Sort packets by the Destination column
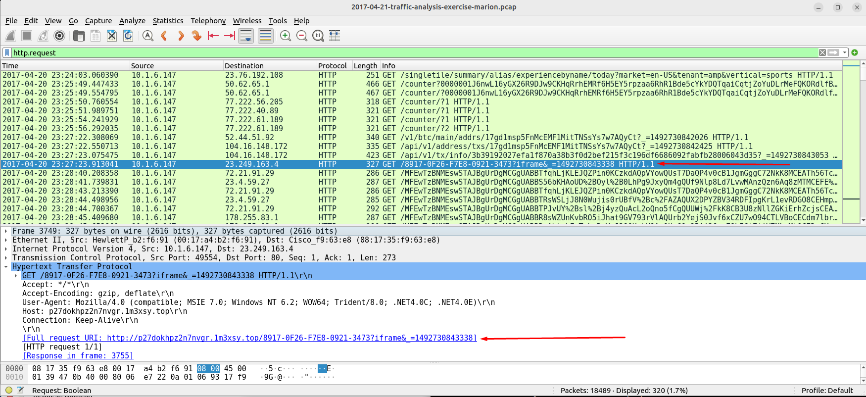The image size is (866, 397). click(270, 65)
